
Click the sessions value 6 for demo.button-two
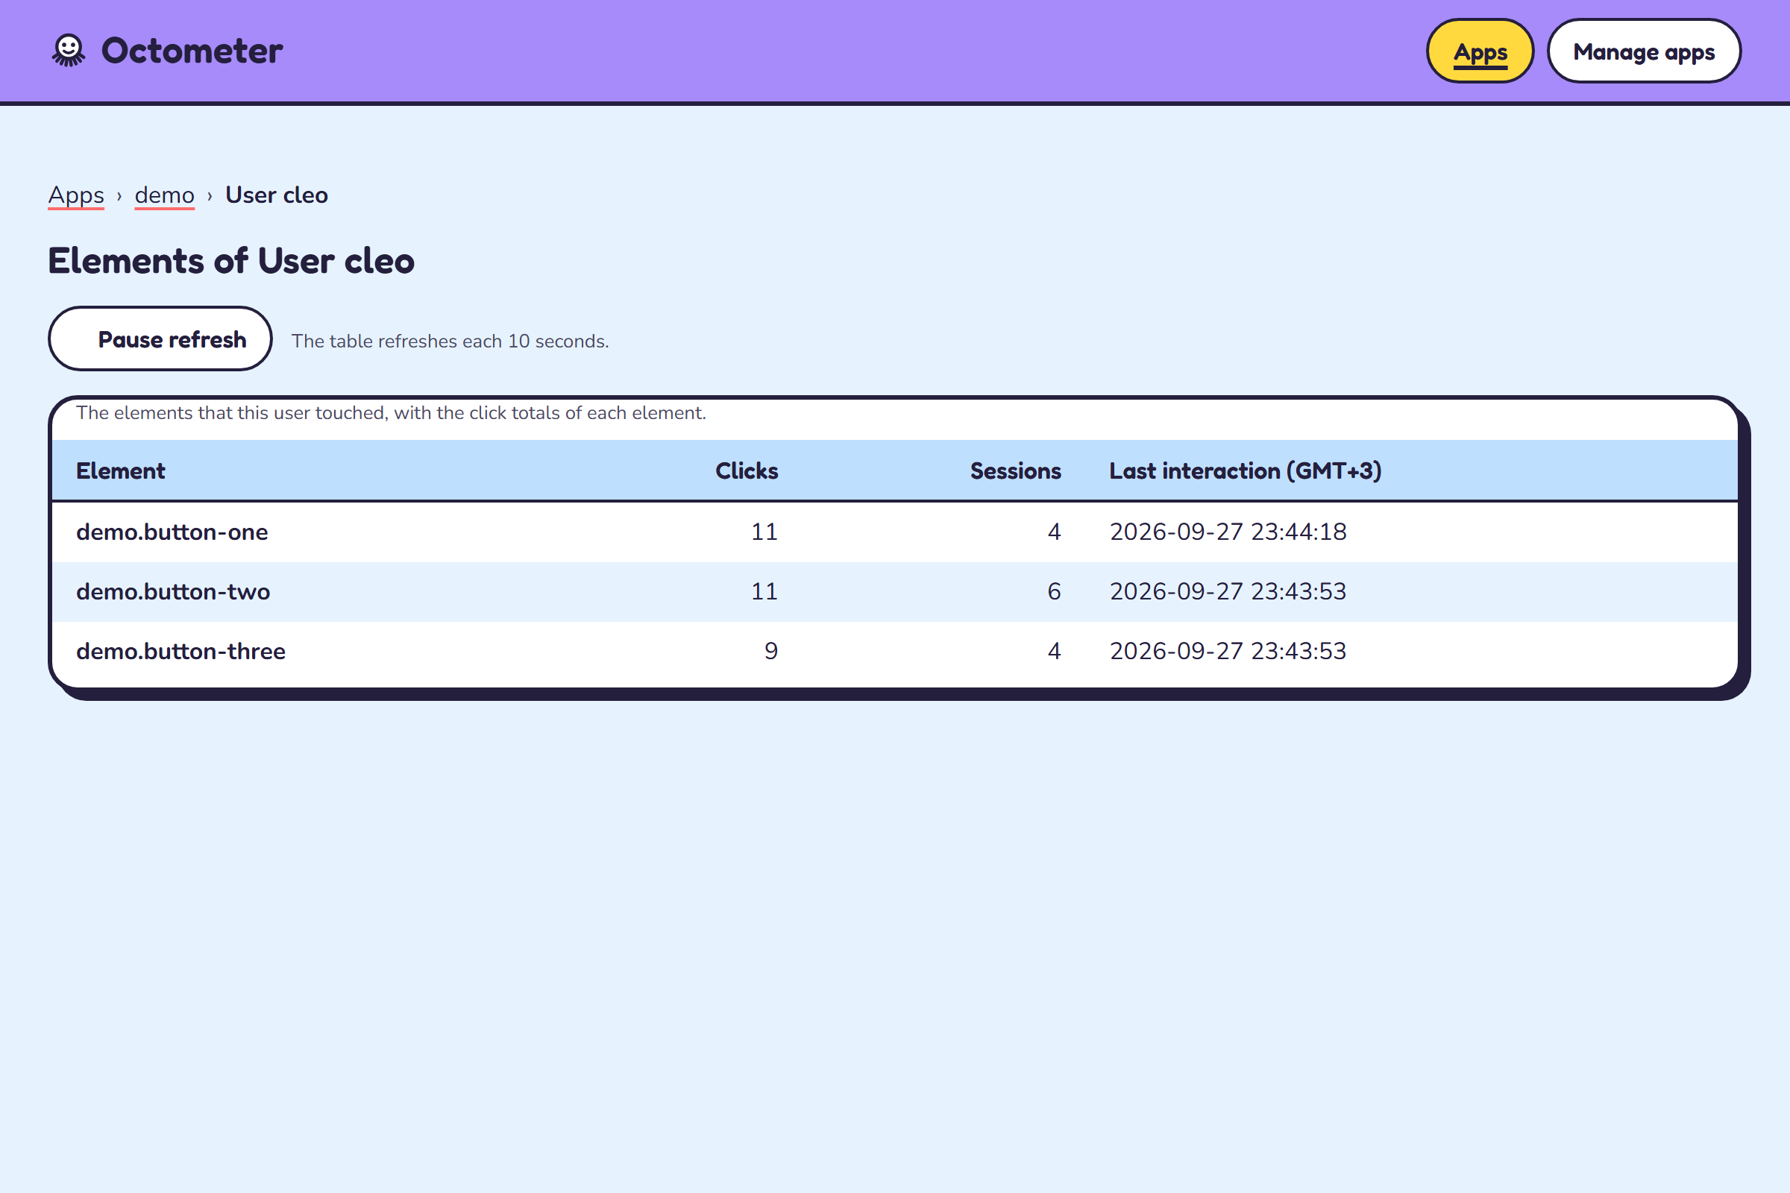(x=1054, y=591)
